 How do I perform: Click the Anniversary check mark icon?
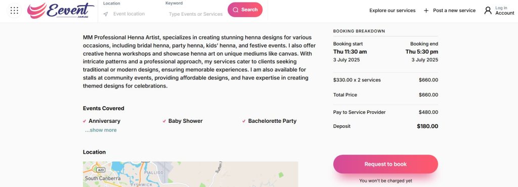[84, 121]
